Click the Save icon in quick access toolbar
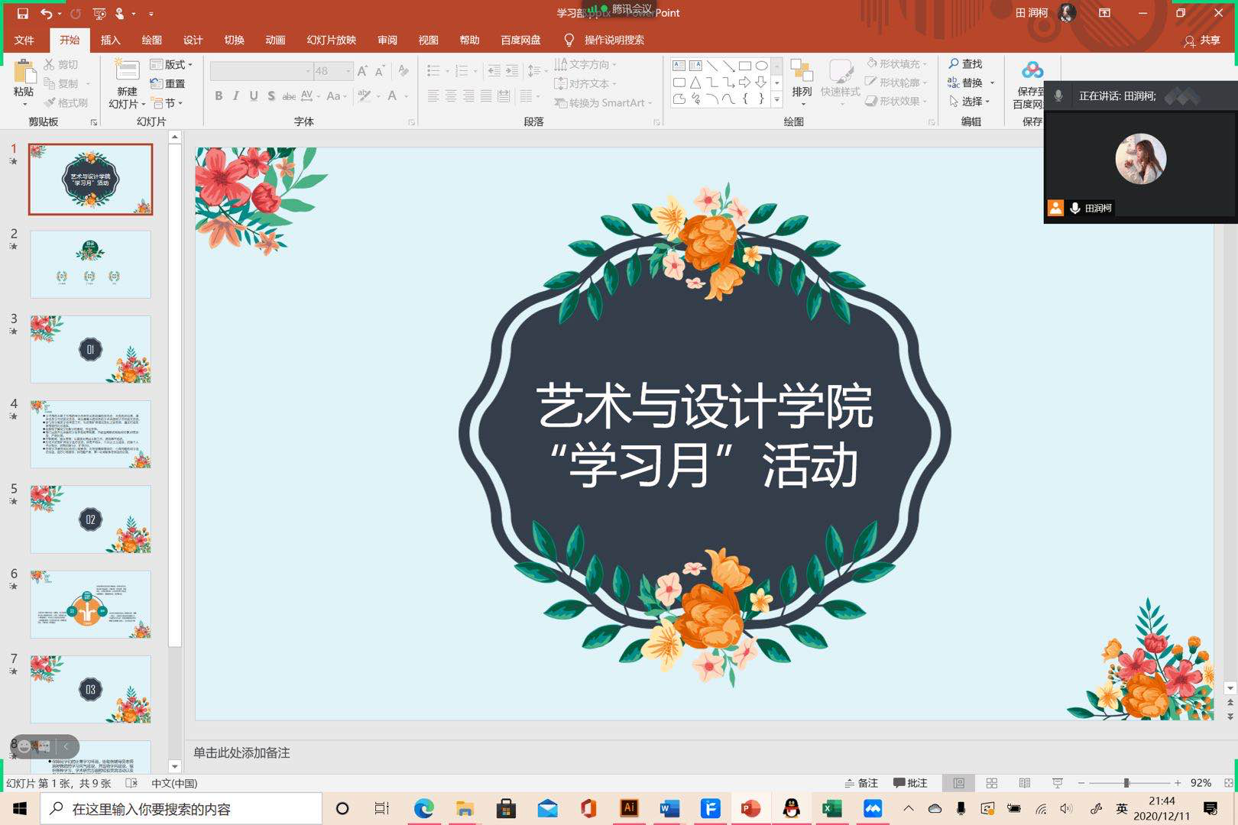Screen dimensions: 1238x825 [22, 13]
